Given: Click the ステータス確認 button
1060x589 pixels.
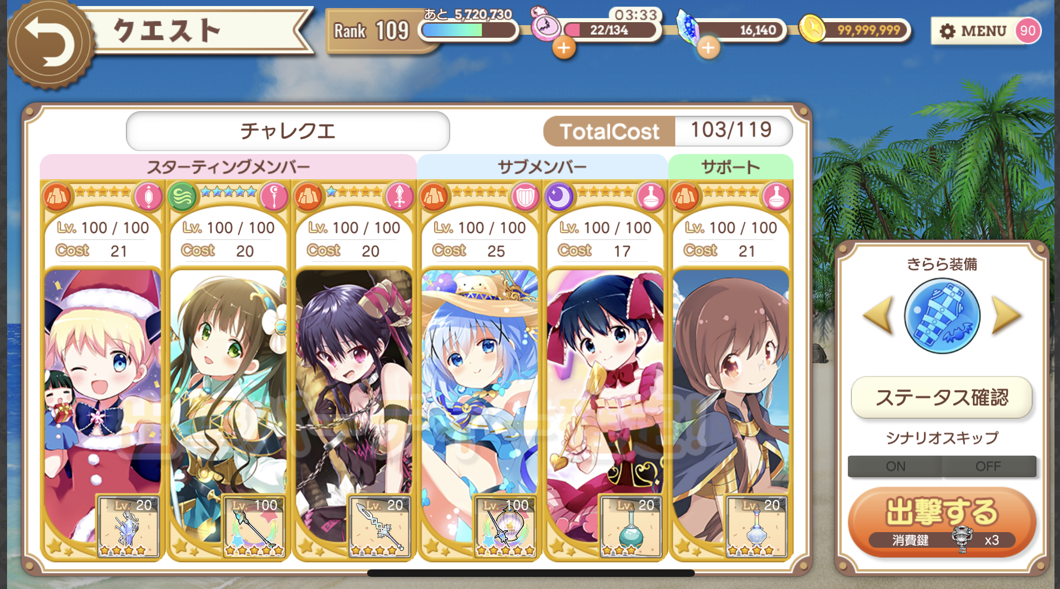Looking at the screenshot, I should pos(942,397).
